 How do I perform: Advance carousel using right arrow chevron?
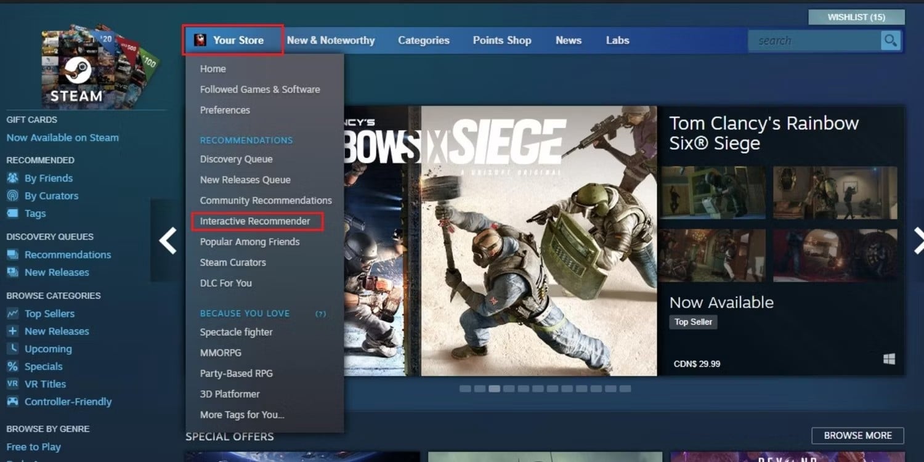[x=918, y=240]
